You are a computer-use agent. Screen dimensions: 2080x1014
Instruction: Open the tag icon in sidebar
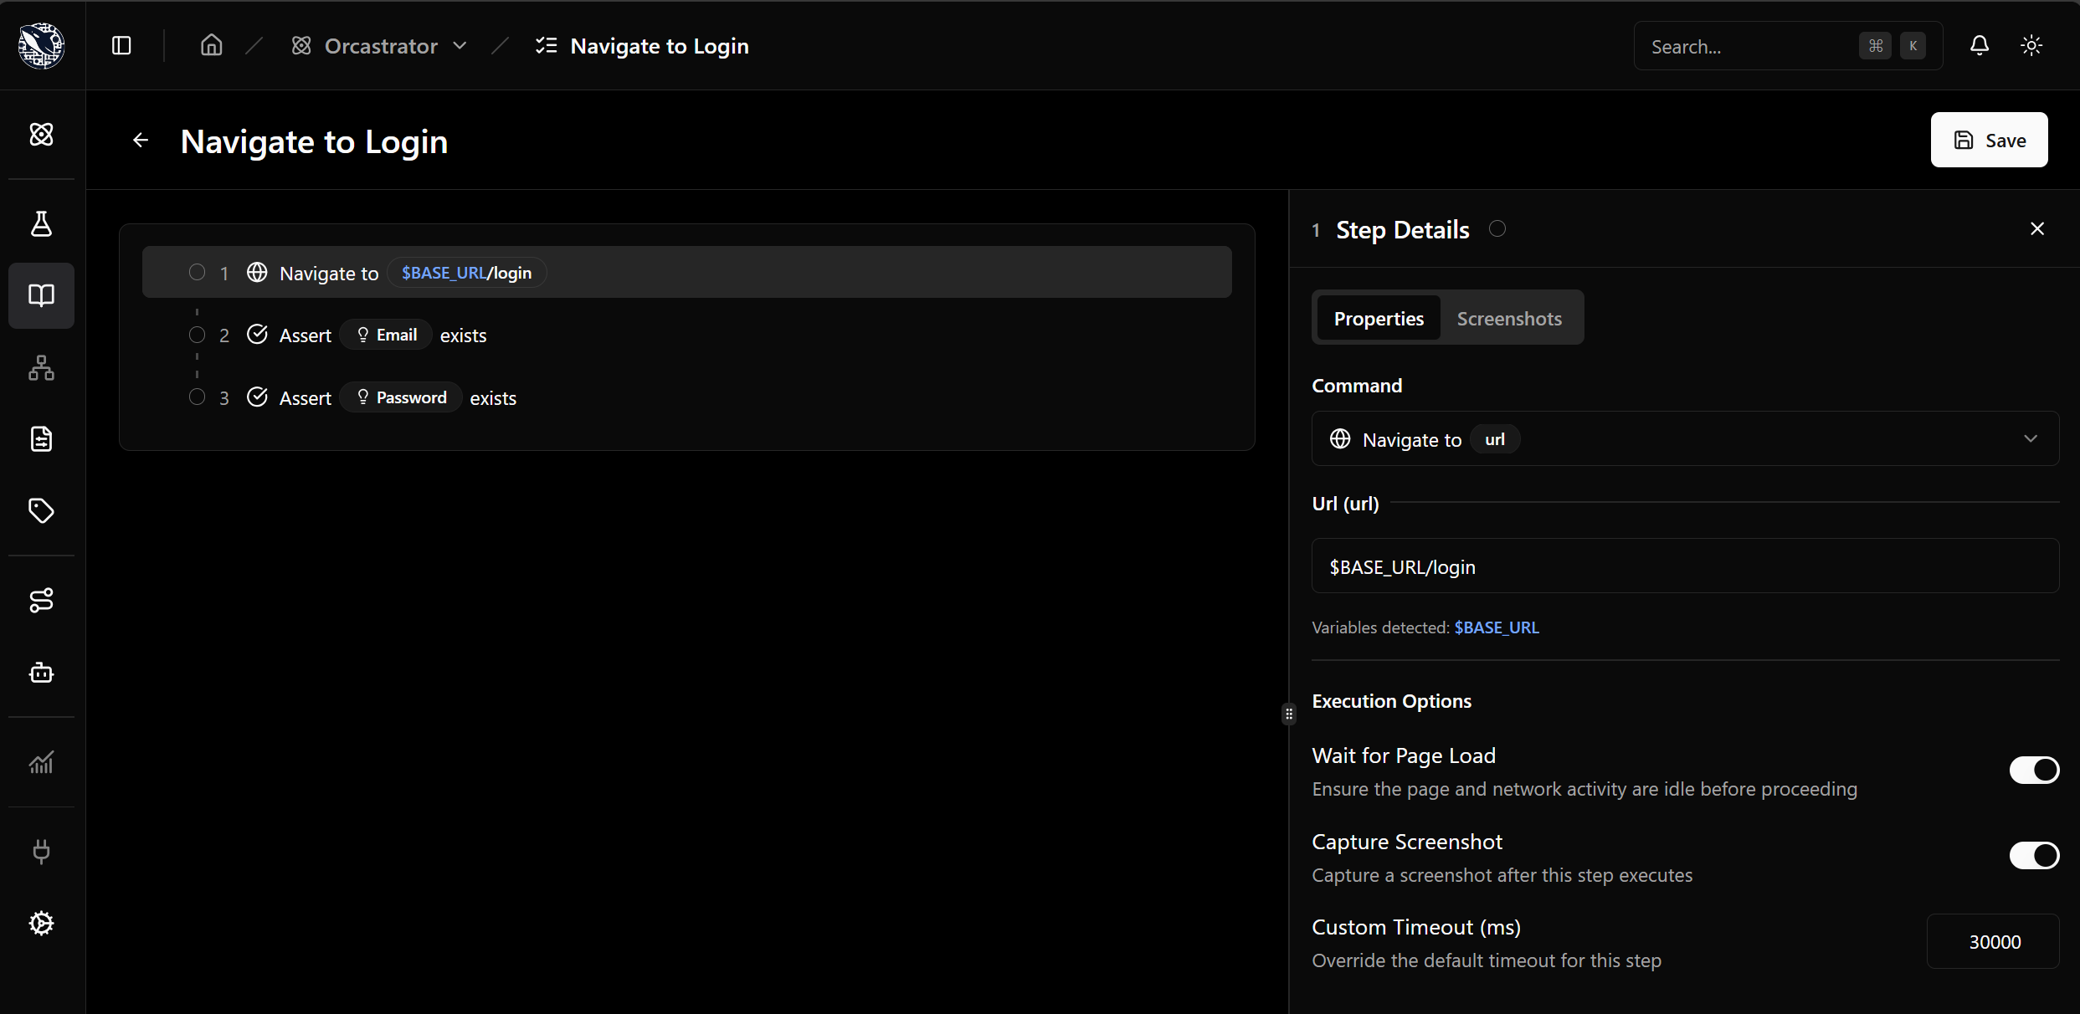[41, 510]
